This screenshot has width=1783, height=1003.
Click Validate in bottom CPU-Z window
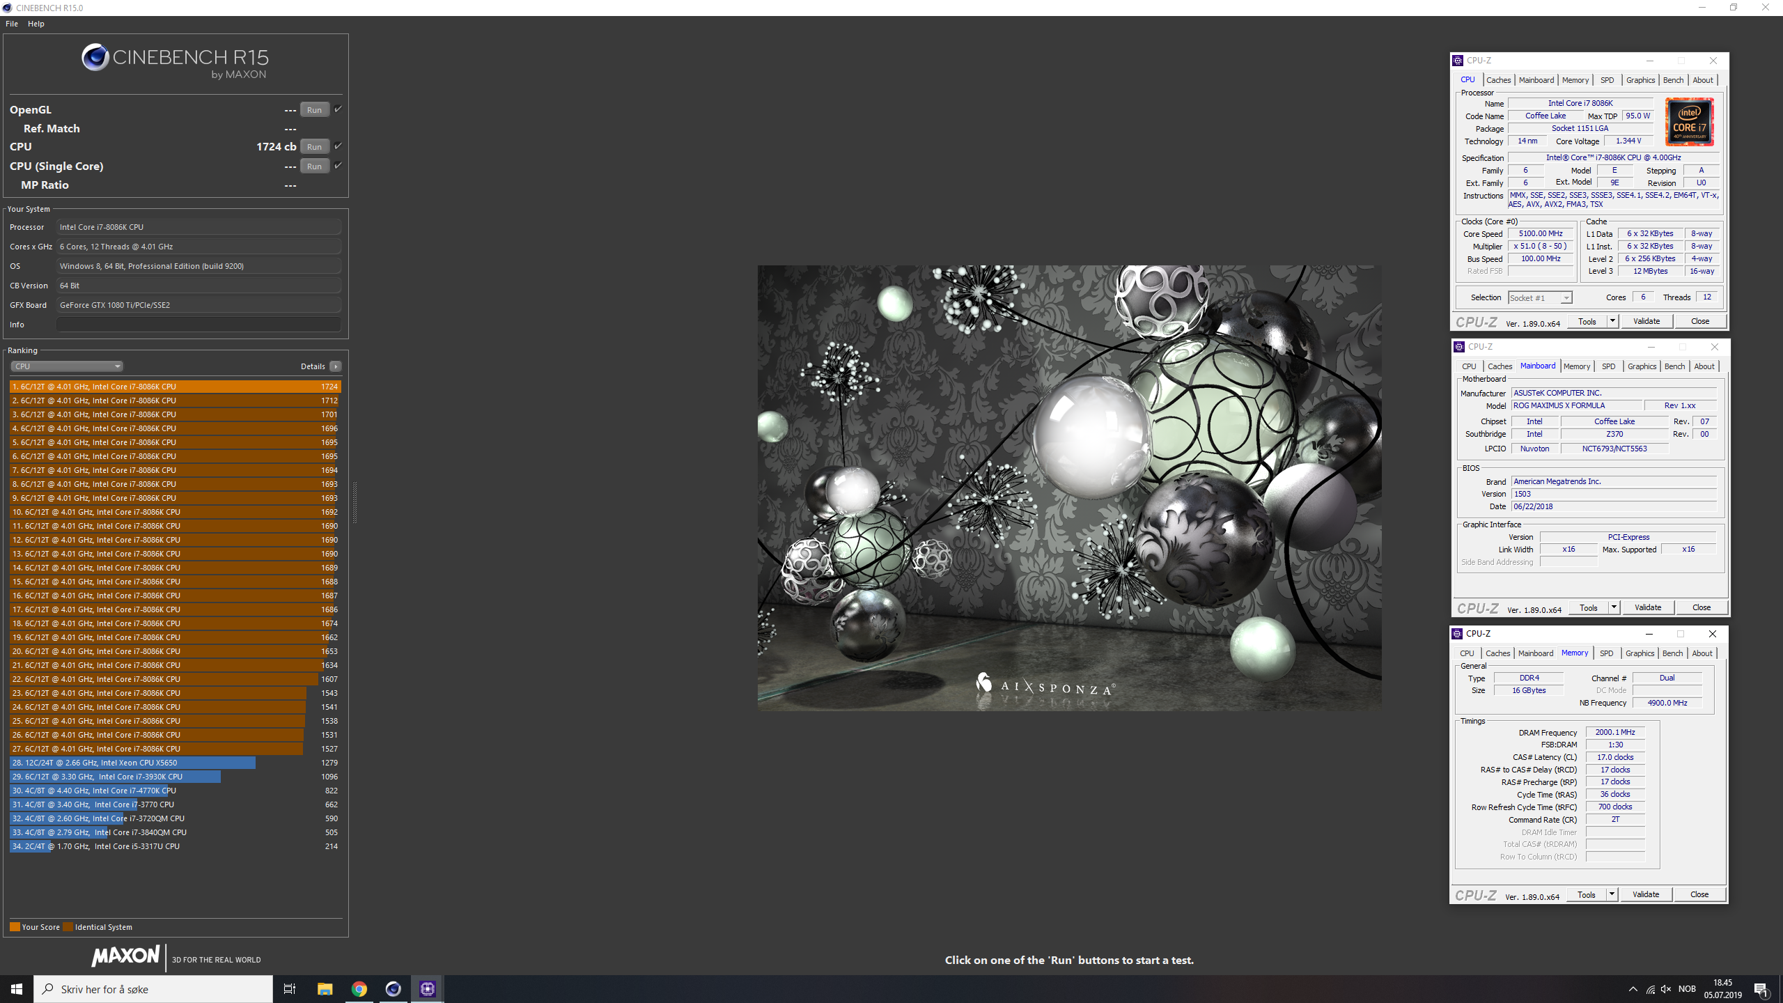(x=1646, y=894)
